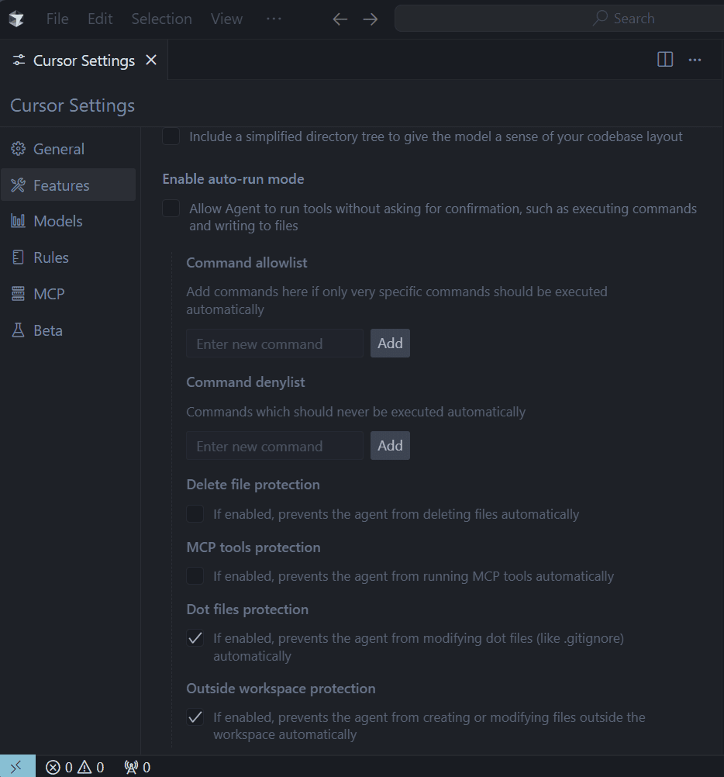Click Add button for Command denylist

tap(390, 446)
